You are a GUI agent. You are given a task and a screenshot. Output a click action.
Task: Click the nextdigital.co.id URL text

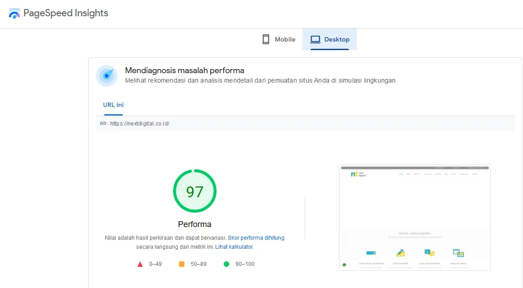(x=140, y=123)
